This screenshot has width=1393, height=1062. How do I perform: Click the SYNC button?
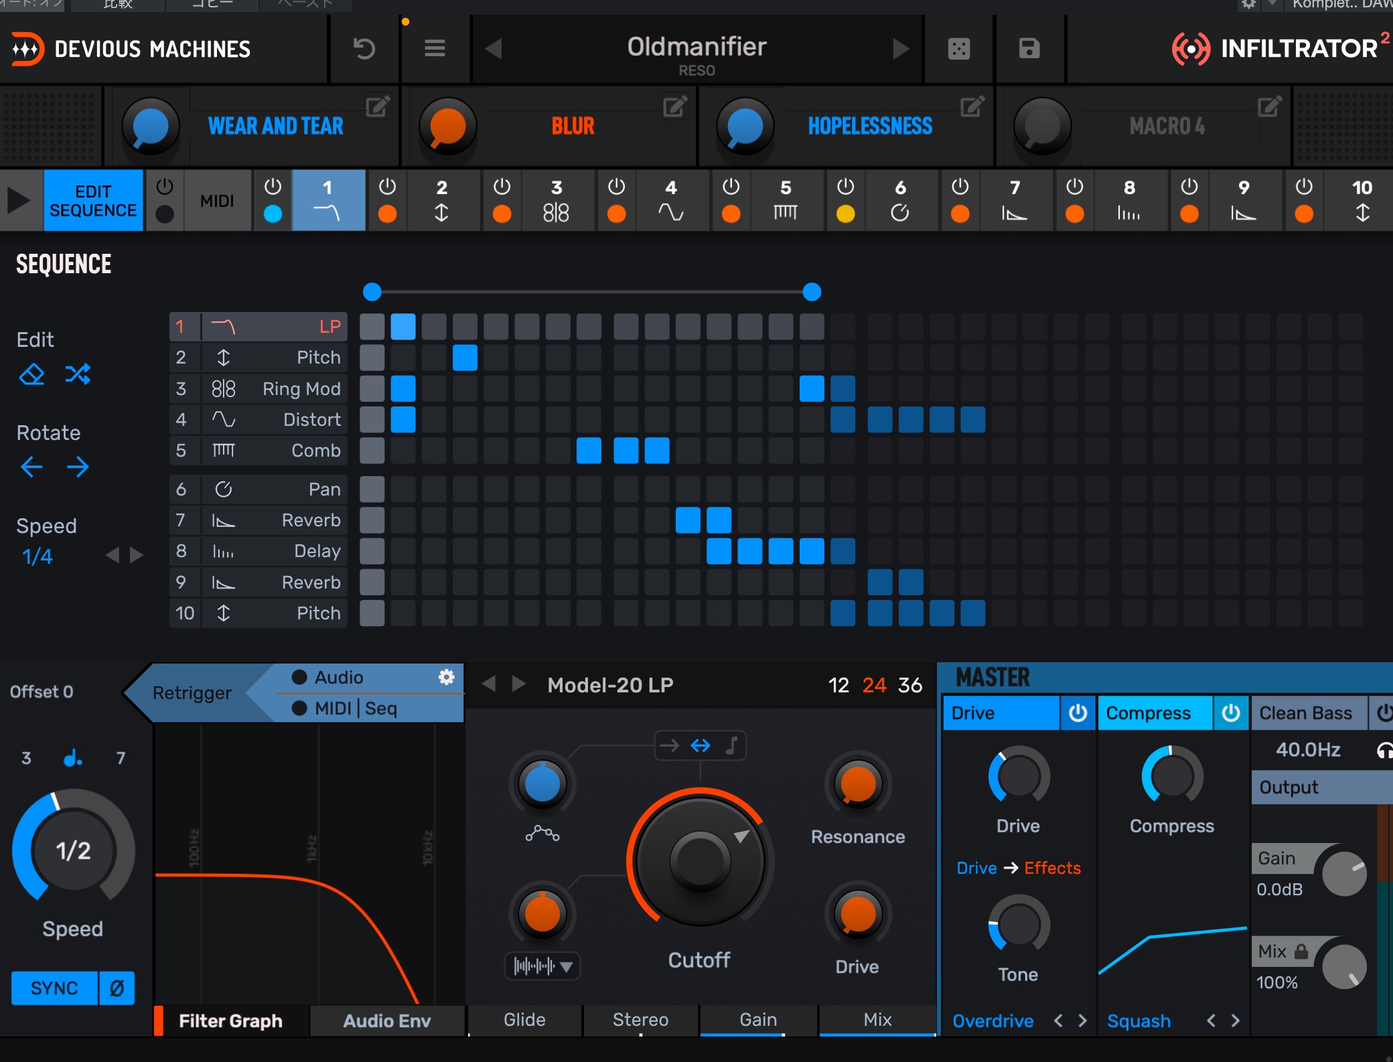pos(54,988)
